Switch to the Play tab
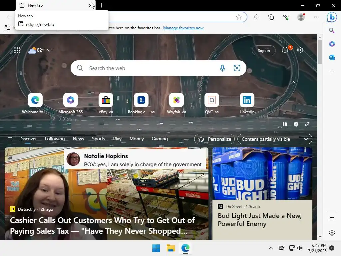341x256 pixels. click(117, 139)
